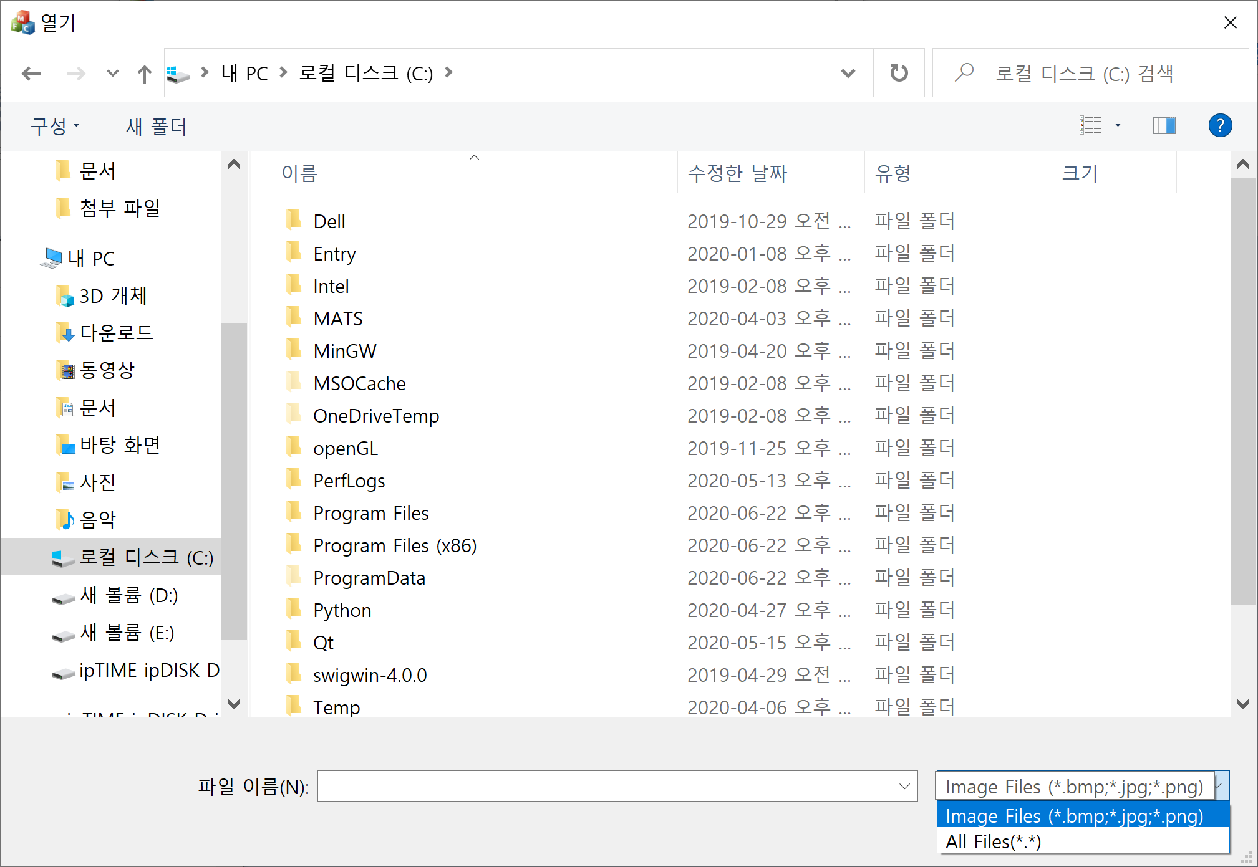Click the Up one level arrow
This screenshot has height=867, width=1258.
click(144, 73)
